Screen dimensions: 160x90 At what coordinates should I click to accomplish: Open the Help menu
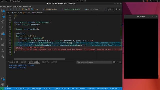(x=30, y=6)
